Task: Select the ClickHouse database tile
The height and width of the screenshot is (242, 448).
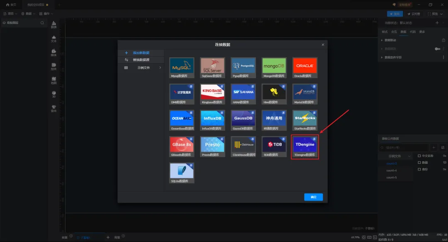Action: pyautogui.click(x=243, y=146)
